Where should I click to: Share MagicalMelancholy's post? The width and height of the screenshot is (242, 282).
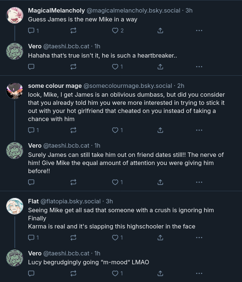pyautogui.click(x=160, y=31)
